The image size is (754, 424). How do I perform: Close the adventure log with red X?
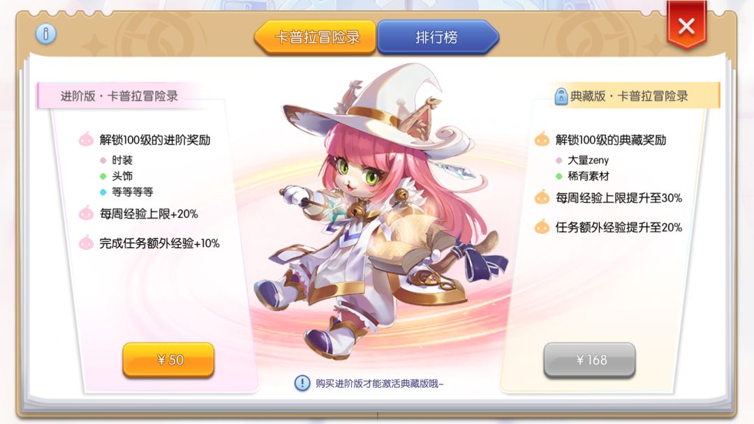coord(686,25)
